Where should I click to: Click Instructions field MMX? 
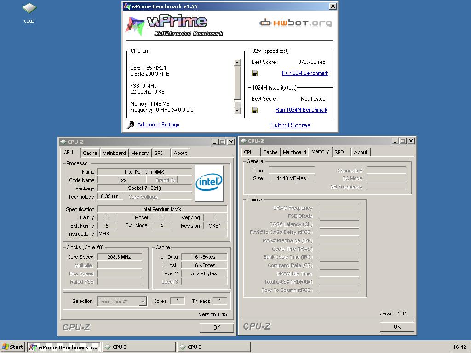pyautogui.click(x=162, y=234)
